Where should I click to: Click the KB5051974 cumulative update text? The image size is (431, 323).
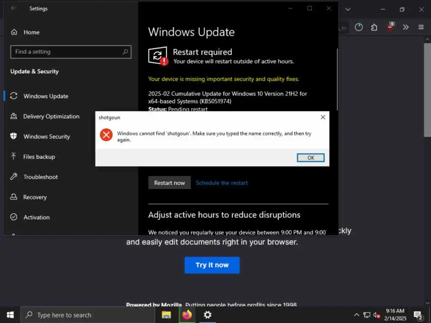pyautogui.click(x=228, y=98)
